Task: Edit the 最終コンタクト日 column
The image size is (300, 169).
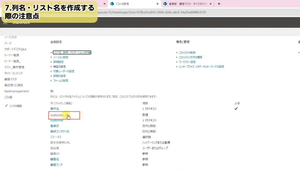Action: pos(59,131)
